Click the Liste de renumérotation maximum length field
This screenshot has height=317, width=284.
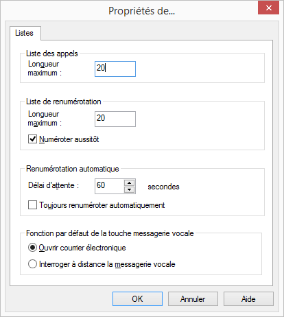click(x=115, y=119)
